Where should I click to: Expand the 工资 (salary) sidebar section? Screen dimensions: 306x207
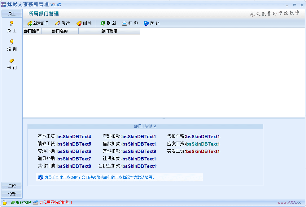coord(12,186)
